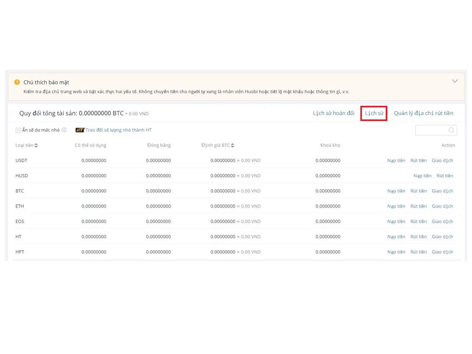The image size is (472, 354).
Task: Click Rút tiền for USDT
Action: pos(418,160)
